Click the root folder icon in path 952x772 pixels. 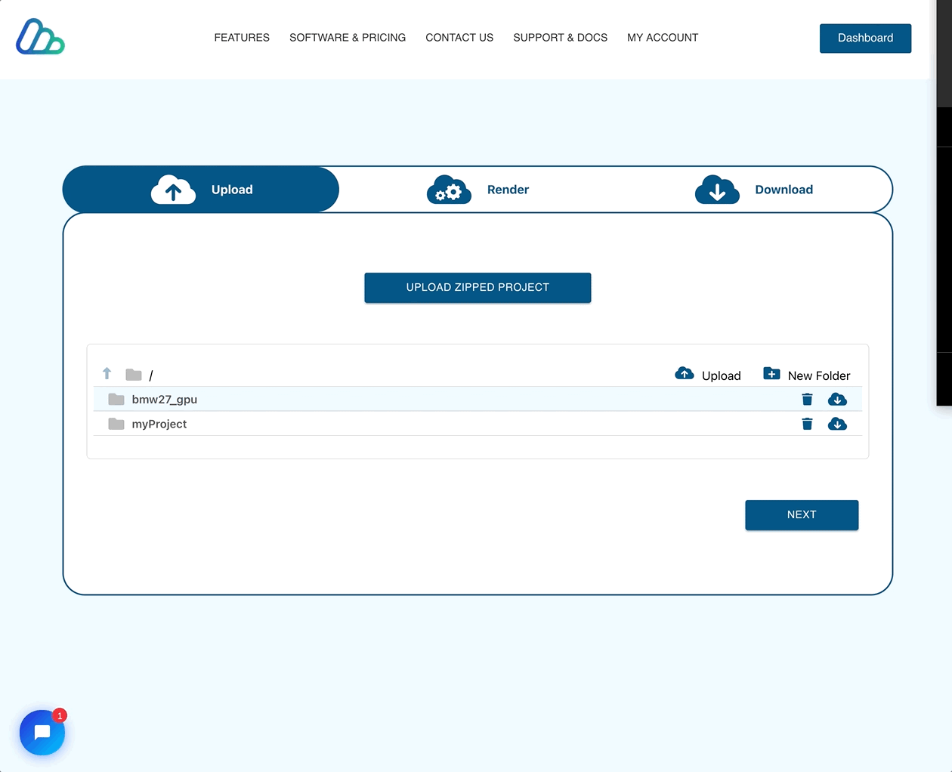coord(134,375)
